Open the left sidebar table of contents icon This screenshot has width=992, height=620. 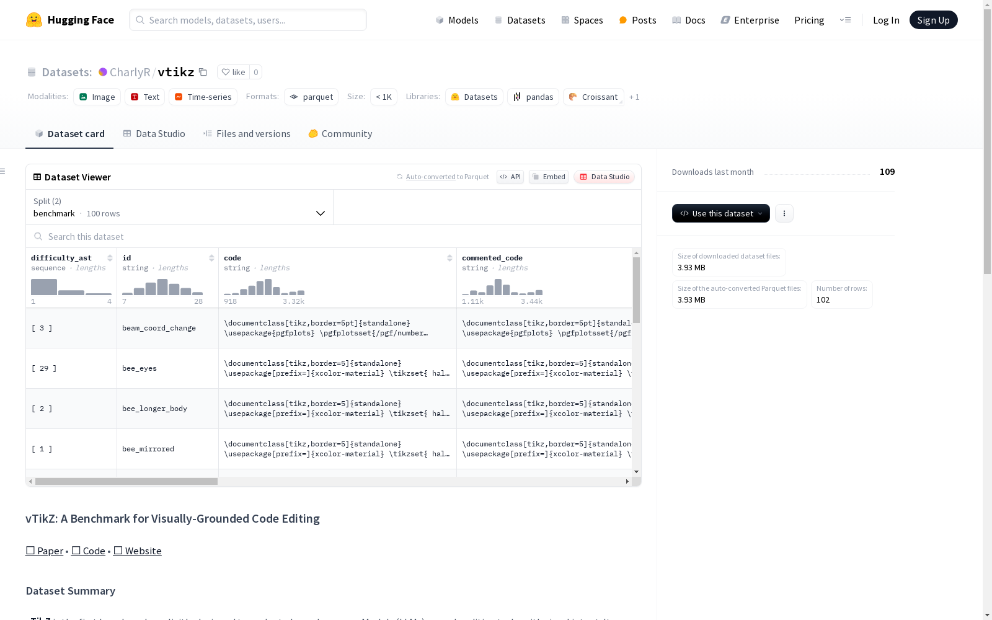tap(3, 171)
